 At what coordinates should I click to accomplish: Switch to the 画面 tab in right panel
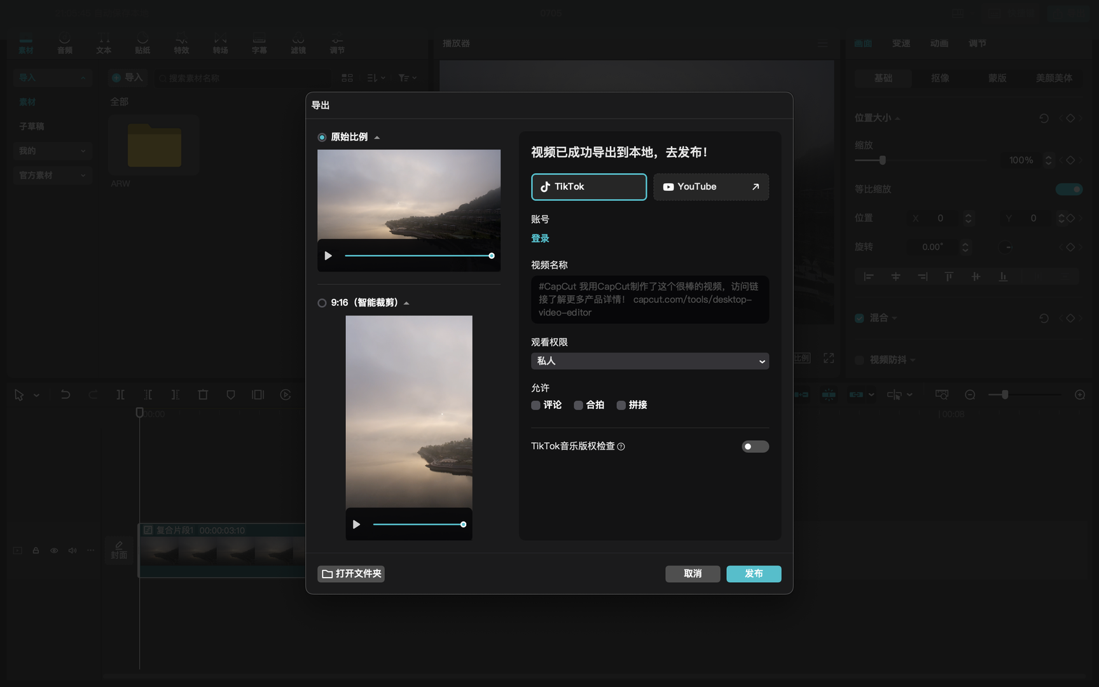coord(863,43)
